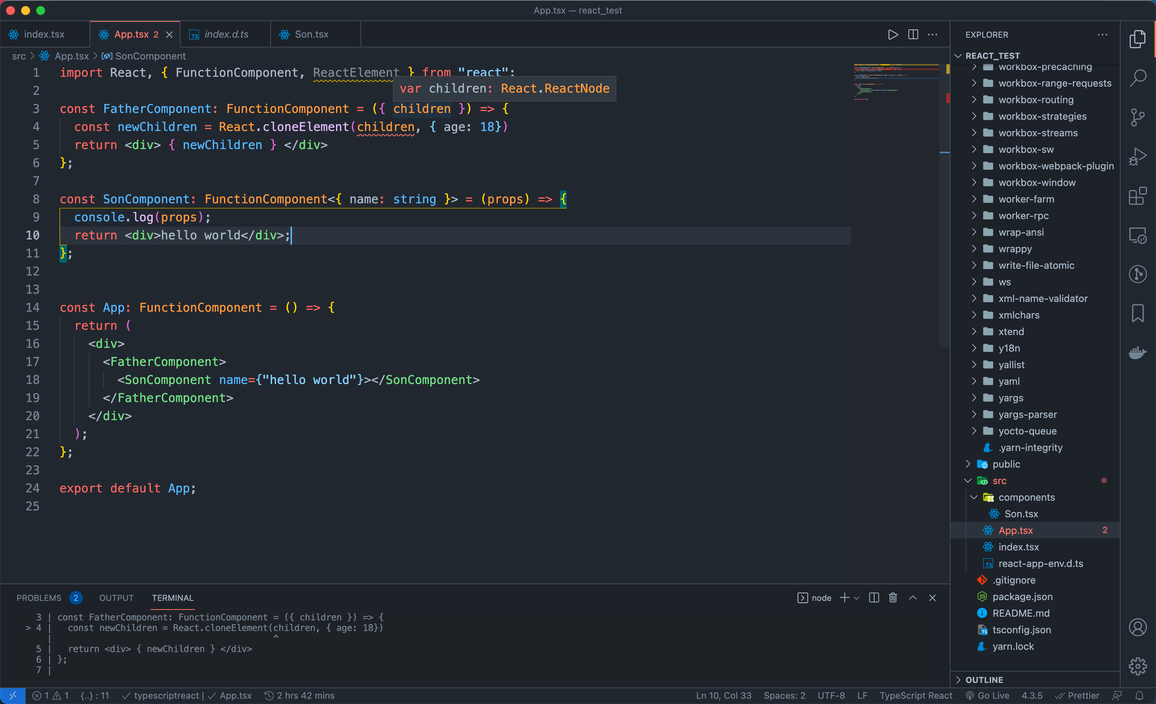This screenshot has height=704, width=1156.
Task: Open package.json from the explorer
Action: coord(1022,597)
